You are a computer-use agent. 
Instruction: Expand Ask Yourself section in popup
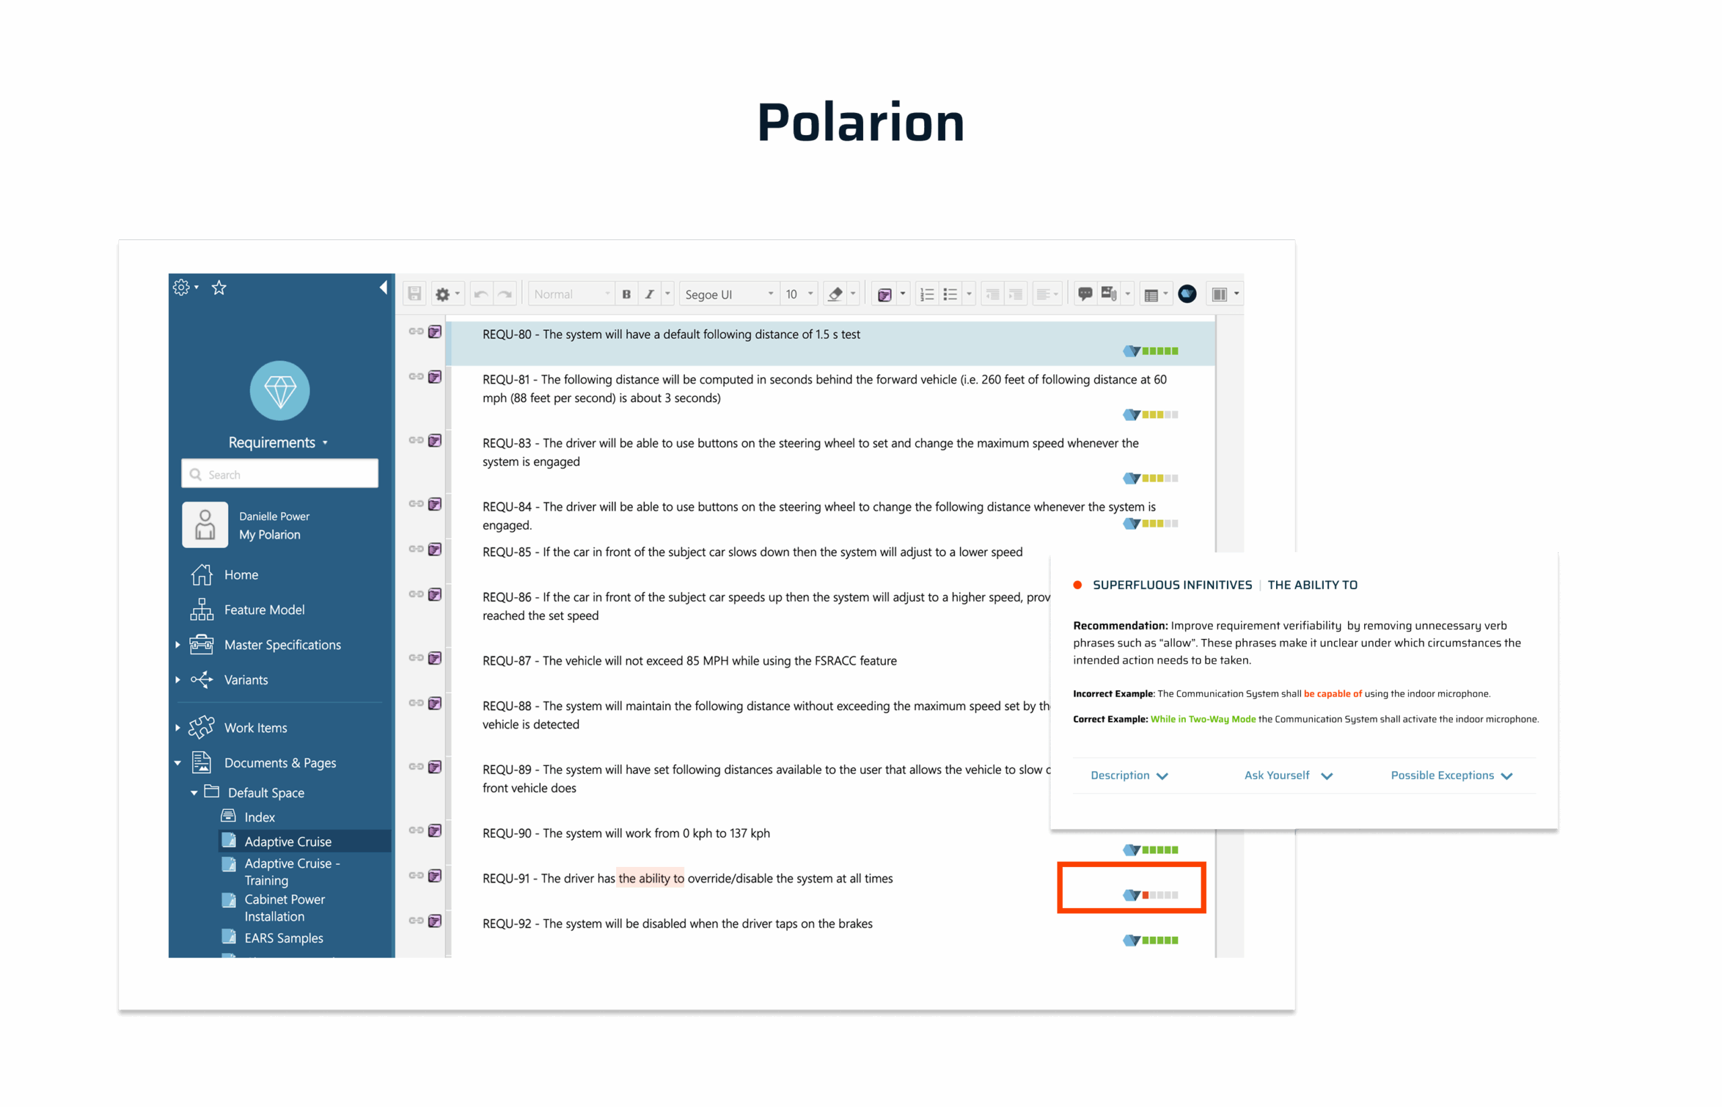(x=1287, y=775)
